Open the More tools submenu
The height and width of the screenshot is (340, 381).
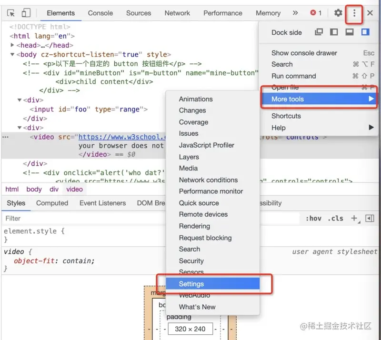click(x=319, y=99)
